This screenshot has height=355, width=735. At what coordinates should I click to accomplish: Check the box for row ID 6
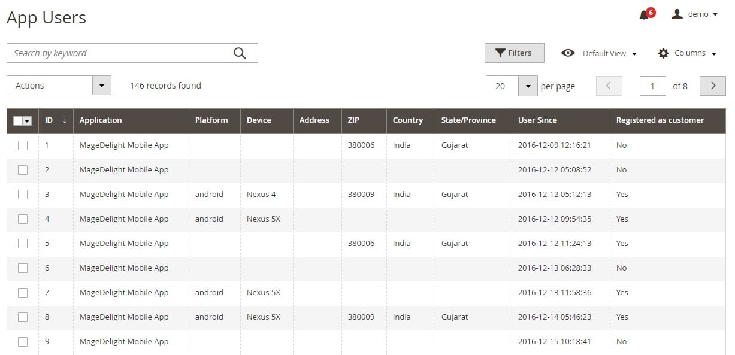[x=23, y=268]
